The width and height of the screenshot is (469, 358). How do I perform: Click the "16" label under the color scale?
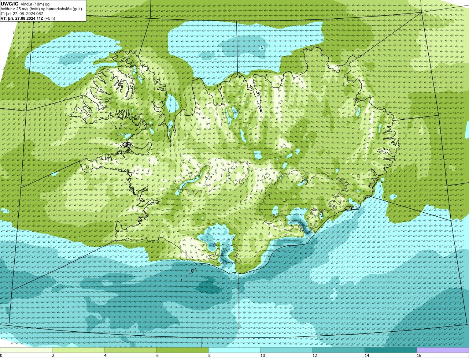click(418, 355)
